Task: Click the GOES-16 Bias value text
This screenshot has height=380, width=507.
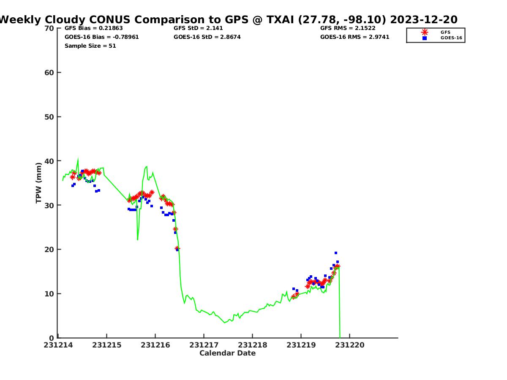Action: pos(101,37)
